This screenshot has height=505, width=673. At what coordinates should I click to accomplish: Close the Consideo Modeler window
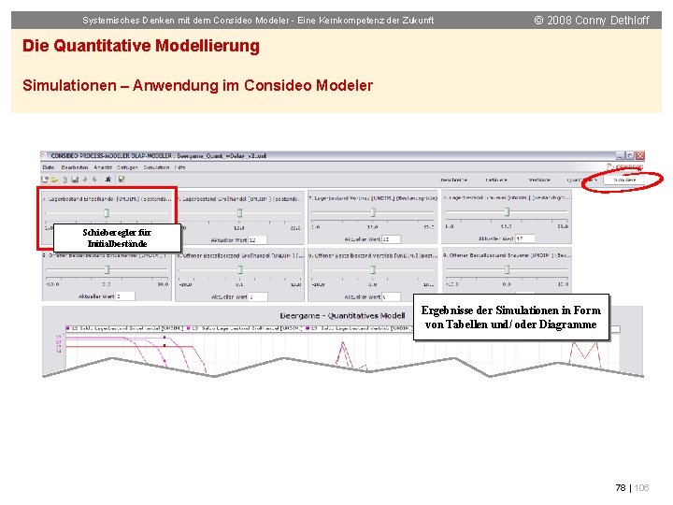click(x=640, y=155)
